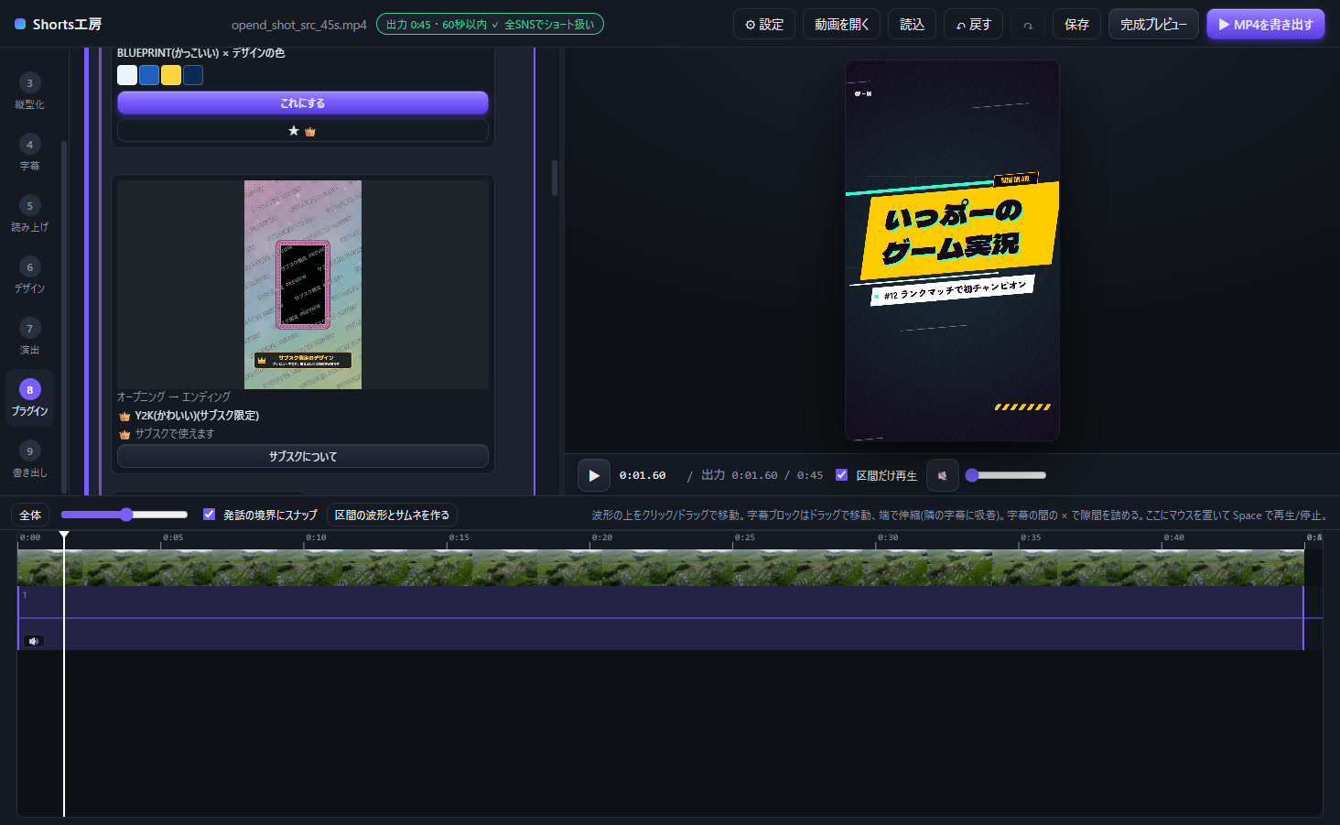Toggle the 区間だけ再生 checkbox
Viewport: 1340px width, 825px height.
pyautogui.click(x=841, y=474)
